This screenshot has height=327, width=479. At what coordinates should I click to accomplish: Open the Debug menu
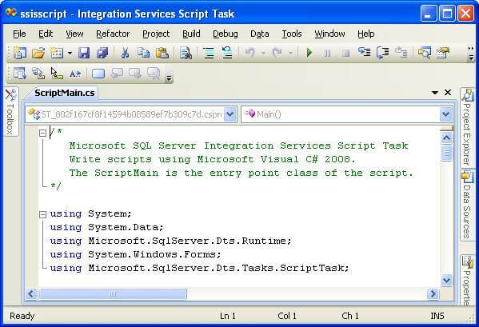[x=226, y=34]
